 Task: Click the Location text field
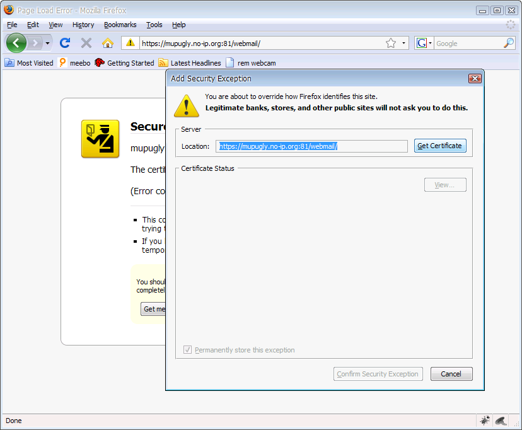(x=311, y=146)
